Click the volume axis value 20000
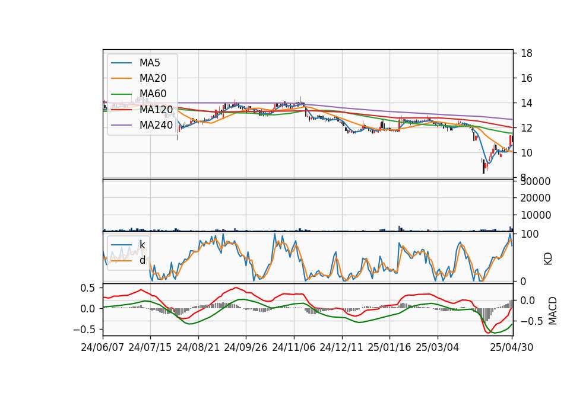The width and height of the screenshot is (570, 409). (536, 198)
